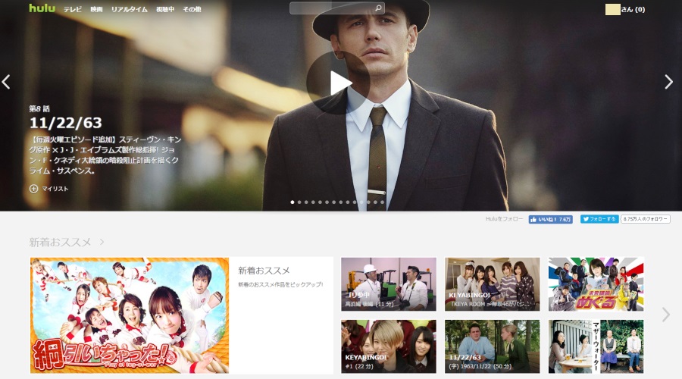Click the Twitter フォローする button

point(599,219)
